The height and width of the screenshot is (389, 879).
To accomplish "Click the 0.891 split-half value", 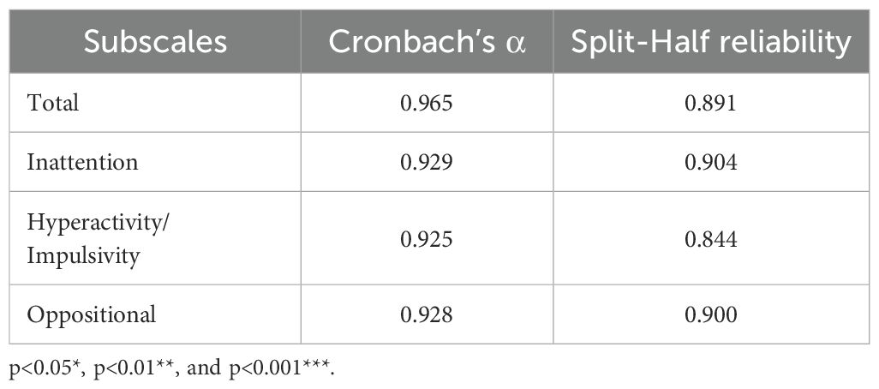I will (709, 105).
